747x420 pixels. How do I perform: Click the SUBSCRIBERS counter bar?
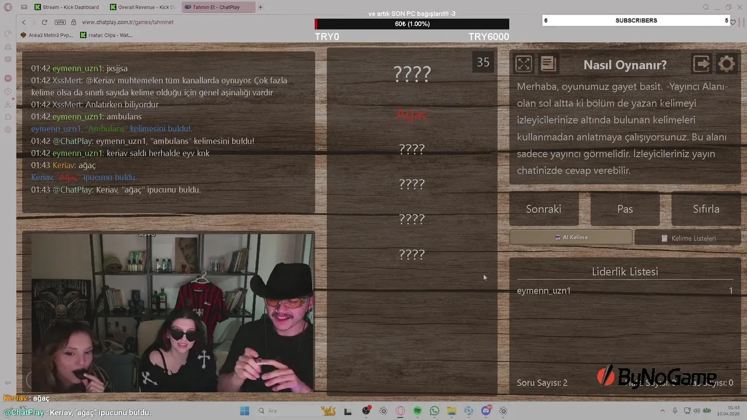[636, 20]
